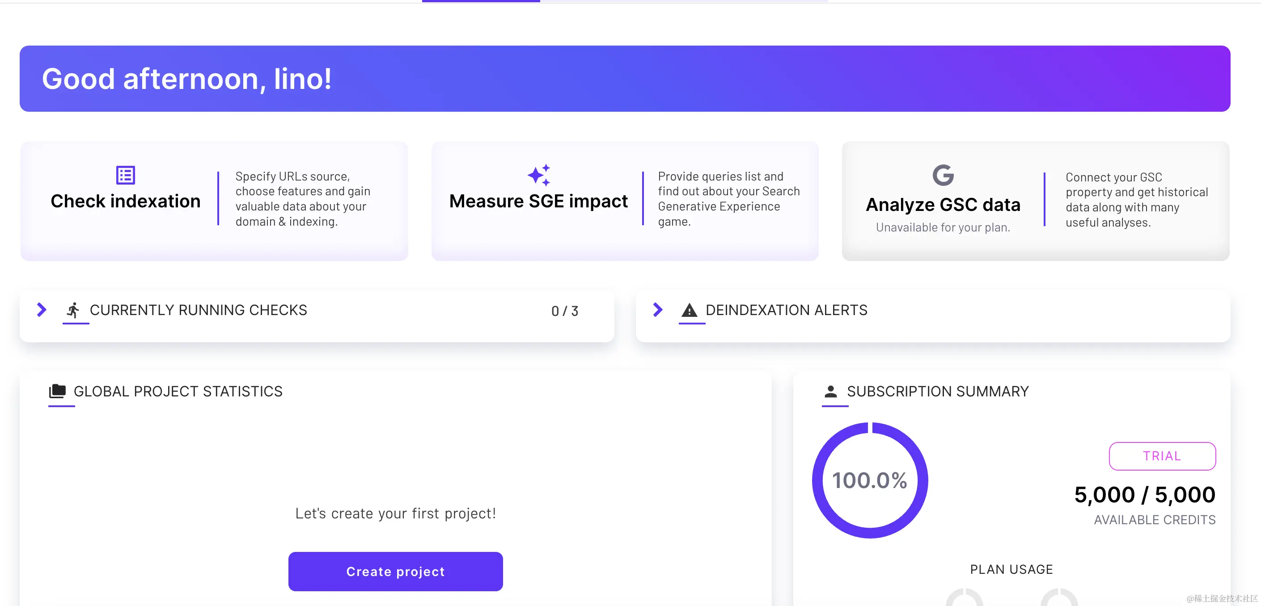1261x606 pixels.
Task: Click the TRIAL plan badge
Action: tap(1162, 456)
